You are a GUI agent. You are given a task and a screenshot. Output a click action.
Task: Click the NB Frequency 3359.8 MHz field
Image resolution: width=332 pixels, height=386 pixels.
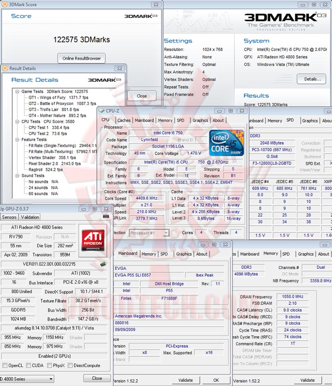click(317, 281)
